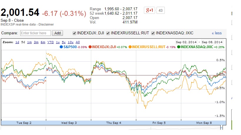The height and width of the screenshot is (135, 241).
Task: Click the Google +1 button
Action: (x=149, y=11)
